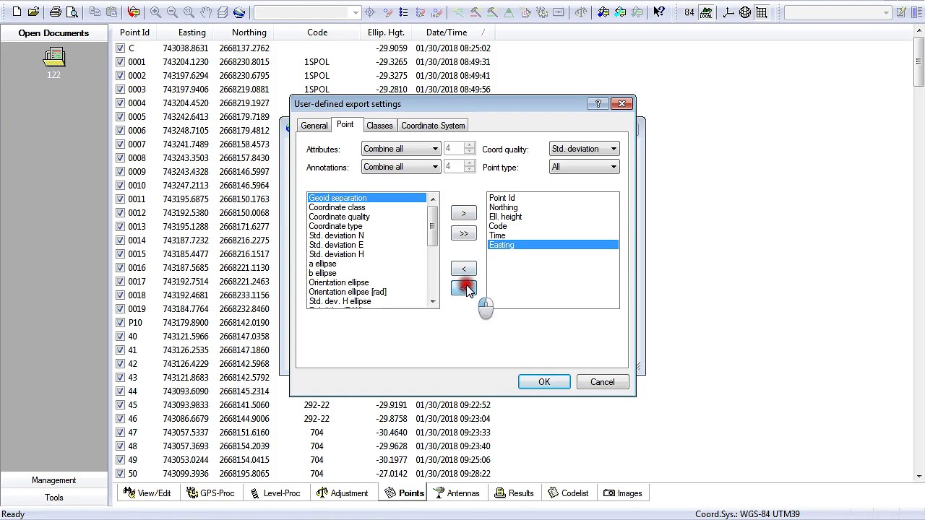925x520 pixels.
Task: Uncheck the checkbox for point 42
Action: [120, 364]
